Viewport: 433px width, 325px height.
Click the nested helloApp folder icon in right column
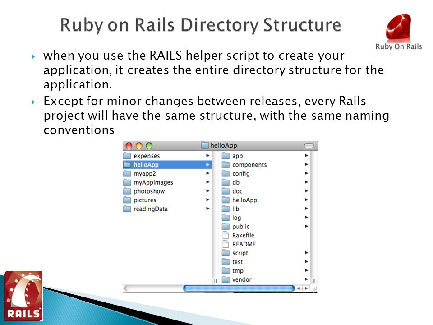(x=226, y=200)
